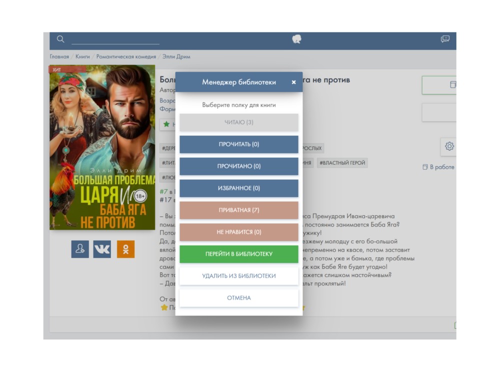Select the ПРОЧИТАНО (0) shelf
This screenshot has height=372, width=500.
[238, 166]
